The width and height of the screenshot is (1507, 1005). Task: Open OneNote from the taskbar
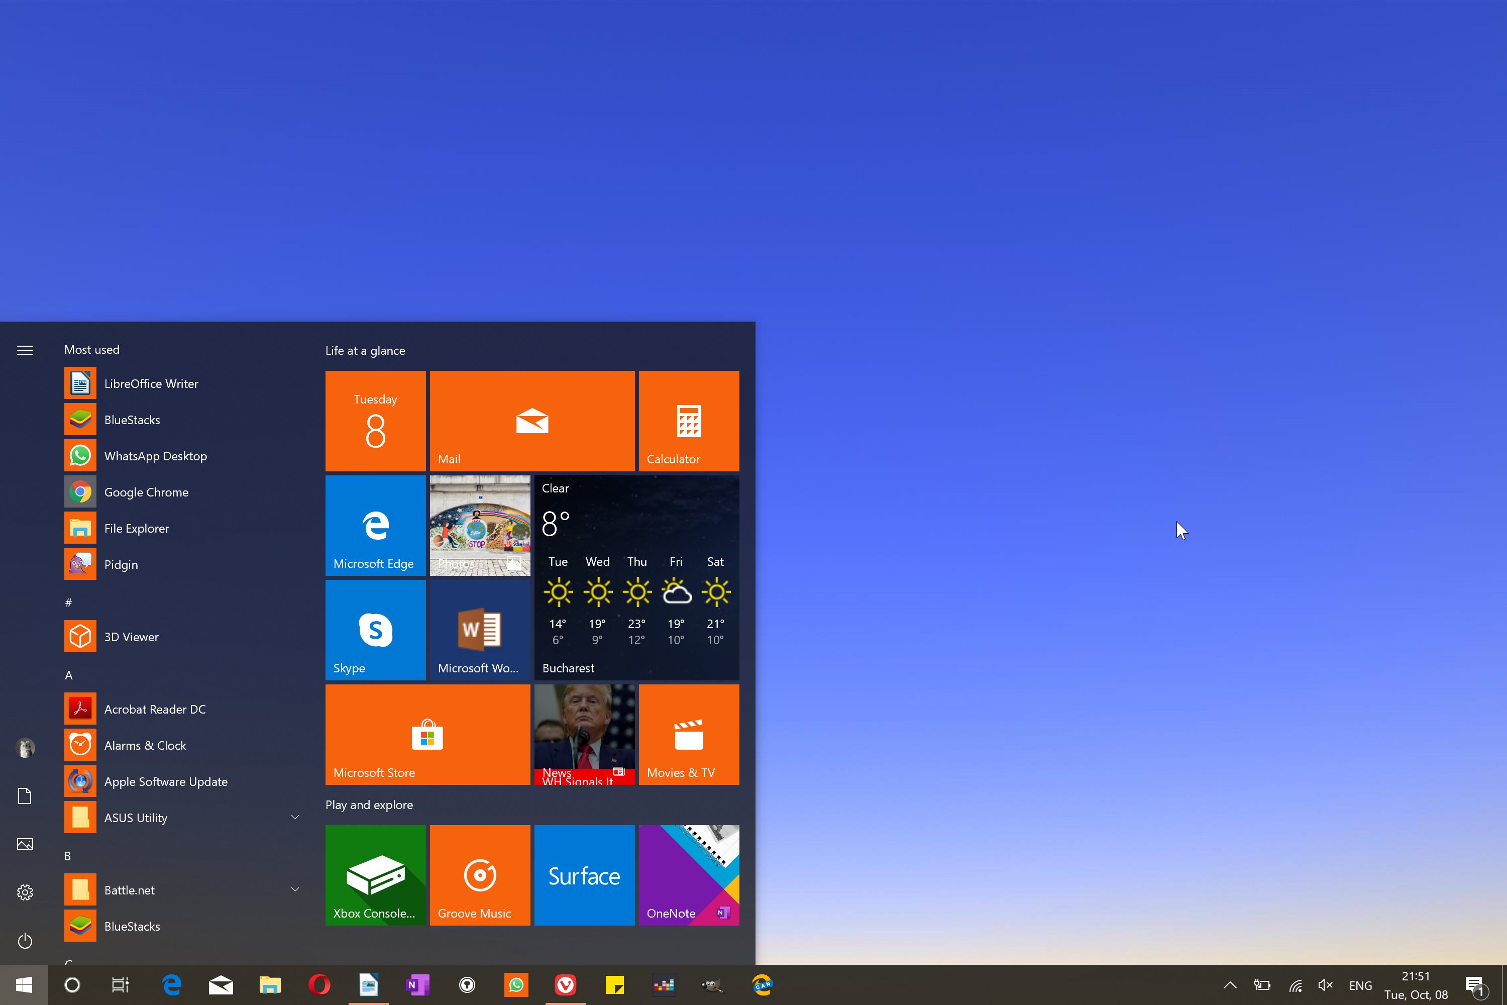(x=418, y=985)
